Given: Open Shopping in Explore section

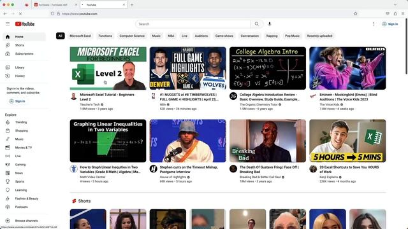Looking at the screenshot, I should click(24, 130).
